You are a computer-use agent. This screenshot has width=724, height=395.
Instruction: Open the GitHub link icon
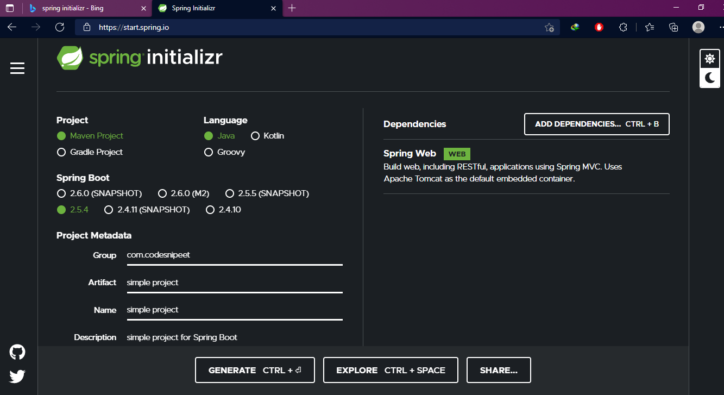point(17,352)
